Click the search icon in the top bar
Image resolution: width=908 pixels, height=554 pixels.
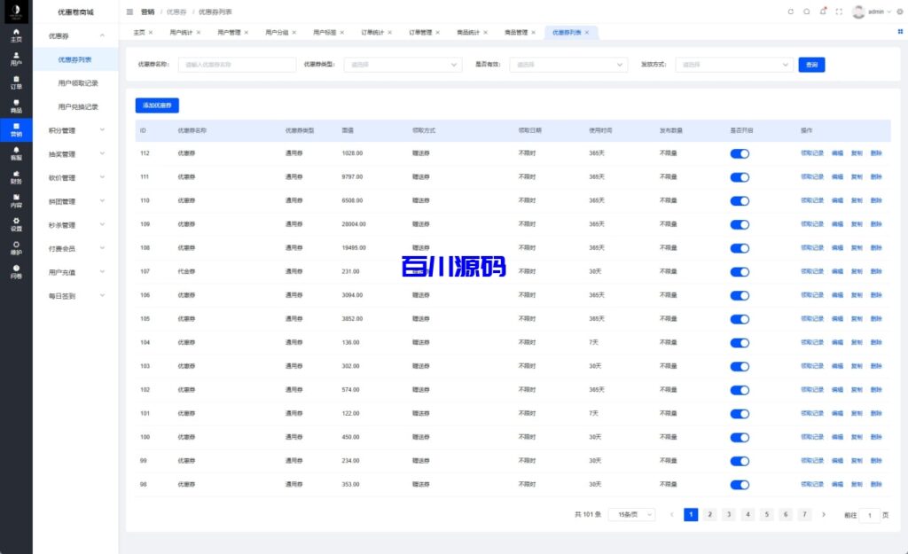point(807,12)
